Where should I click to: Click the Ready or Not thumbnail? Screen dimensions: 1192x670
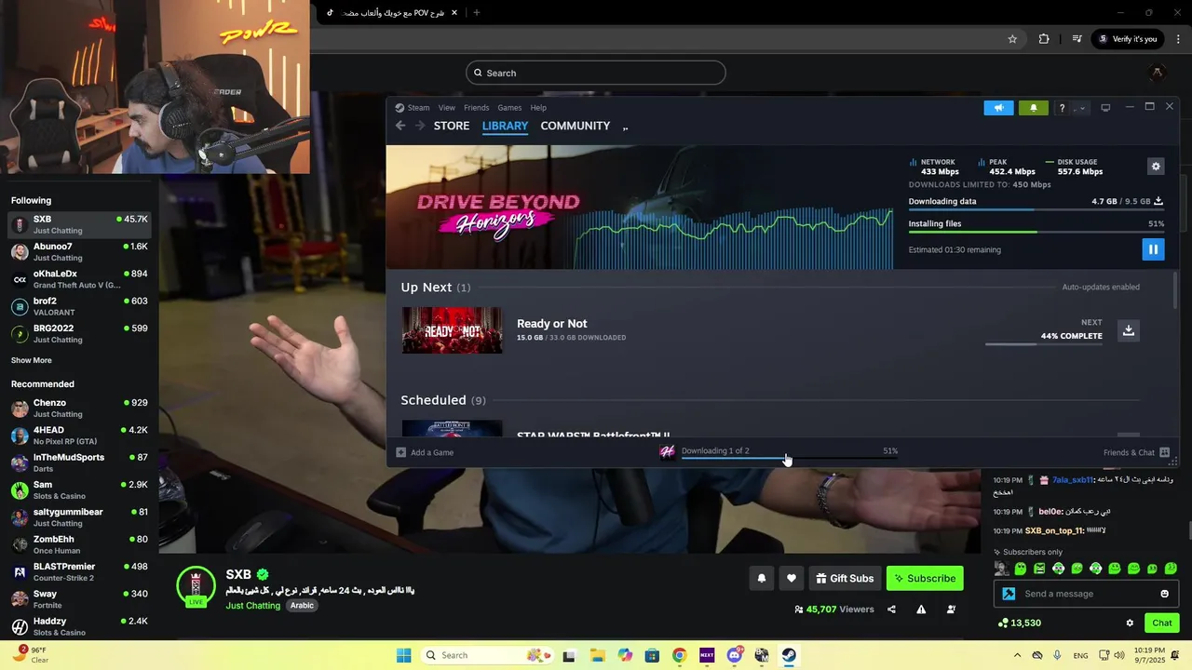pos(452,330)
